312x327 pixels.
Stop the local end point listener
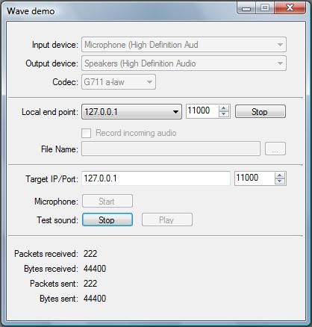tap(260, 111)
